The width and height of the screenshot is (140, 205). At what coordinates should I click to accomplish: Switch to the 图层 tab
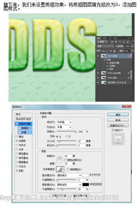99,38
